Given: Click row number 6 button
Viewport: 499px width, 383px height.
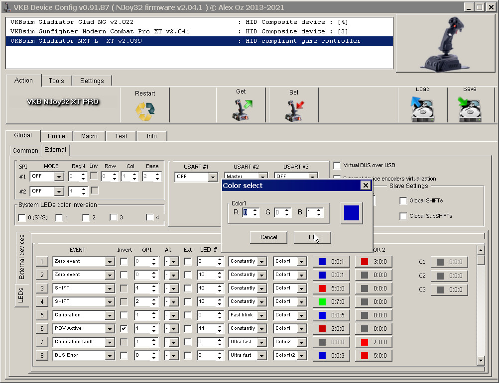Looking at the screenshot, I should click(x=42, y=329).
